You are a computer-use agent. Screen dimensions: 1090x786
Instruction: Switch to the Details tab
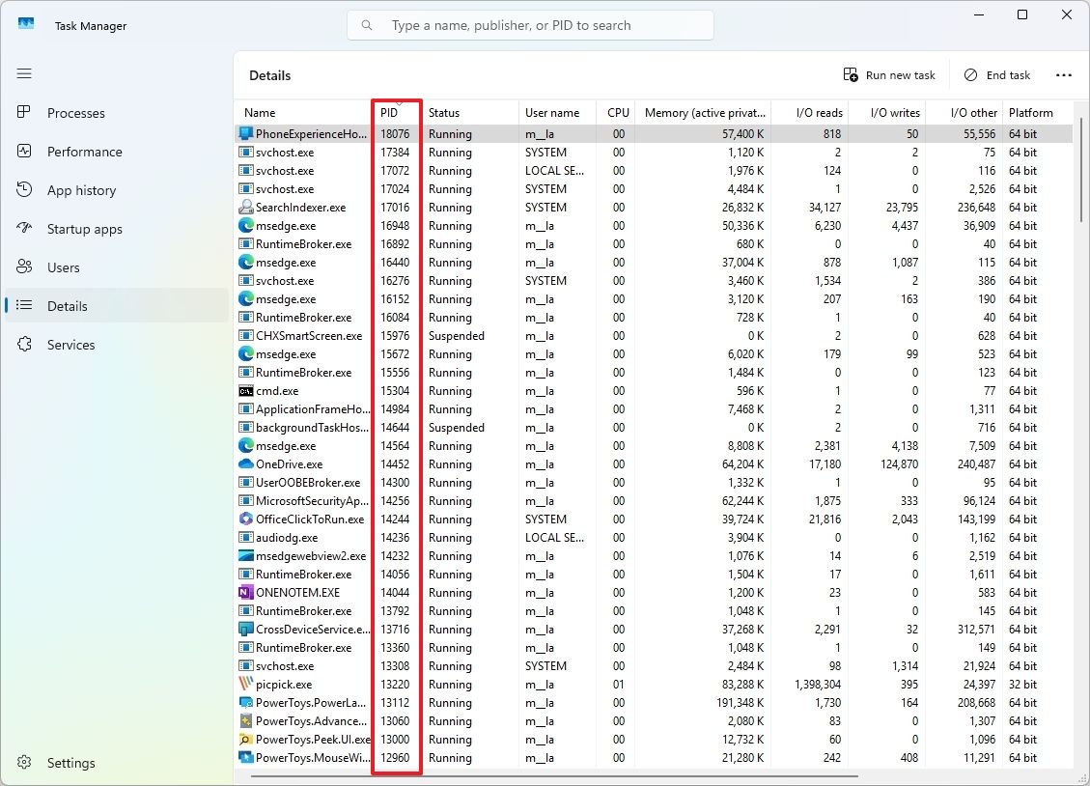(65, 306)
